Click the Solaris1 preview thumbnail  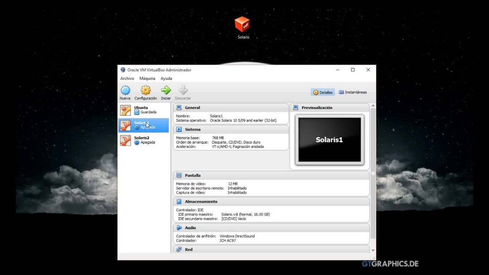click(330, 140)
